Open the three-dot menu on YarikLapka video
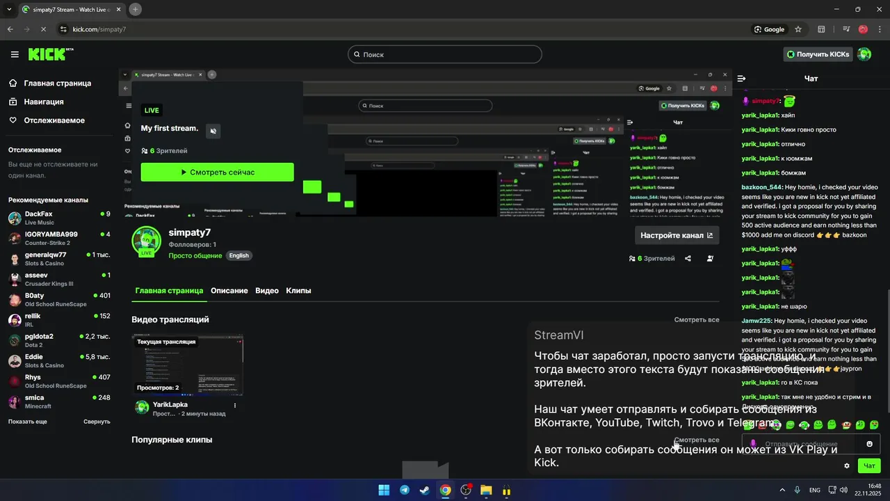Viewport: 890px width, 501px height. tap(235, 405)
